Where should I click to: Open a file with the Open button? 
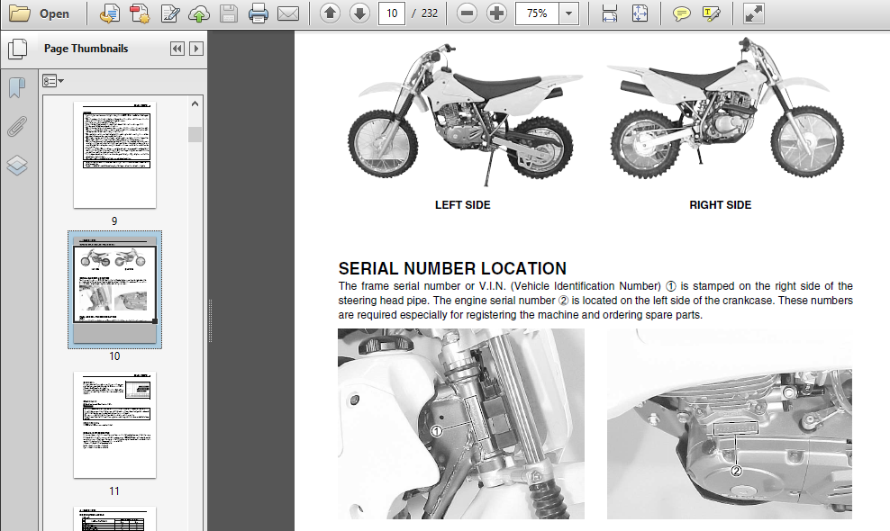coord(40,13)
